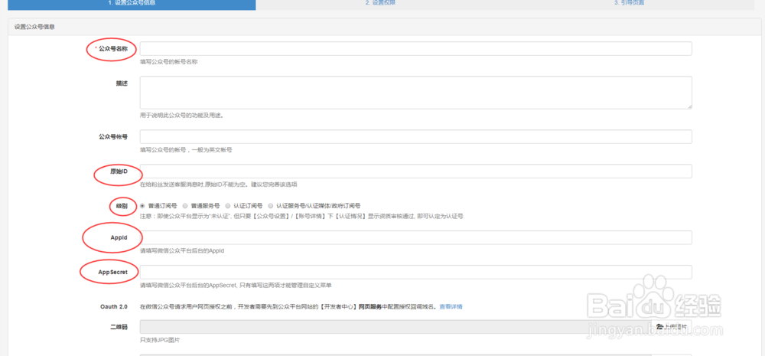765x356 pixels.
Task: Select step tab 1 设置公众号信息
Action: (132, 5)
